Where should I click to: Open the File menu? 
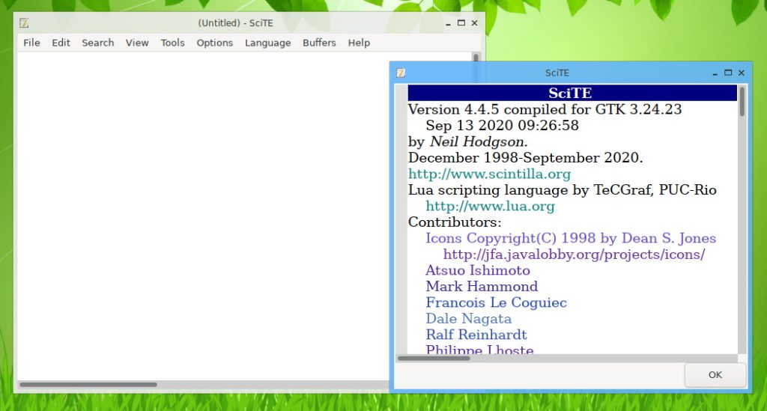pos(31,43)
